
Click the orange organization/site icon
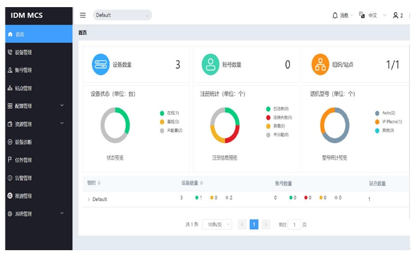[320, 65]
